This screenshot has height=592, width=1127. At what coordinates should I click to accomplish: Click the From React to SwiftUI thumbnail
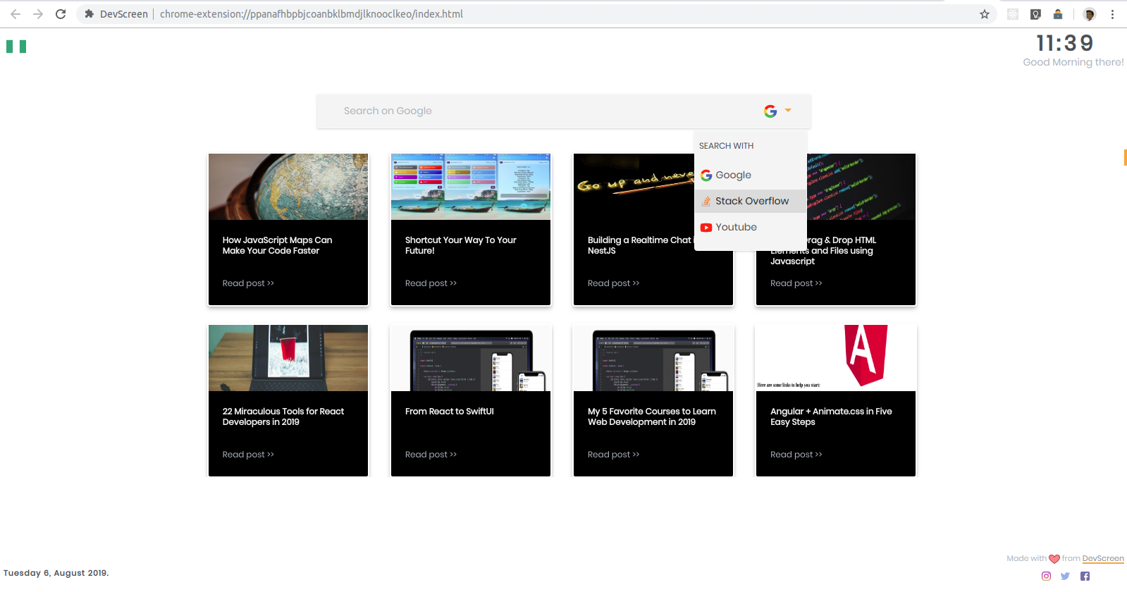tap(471, 358)
